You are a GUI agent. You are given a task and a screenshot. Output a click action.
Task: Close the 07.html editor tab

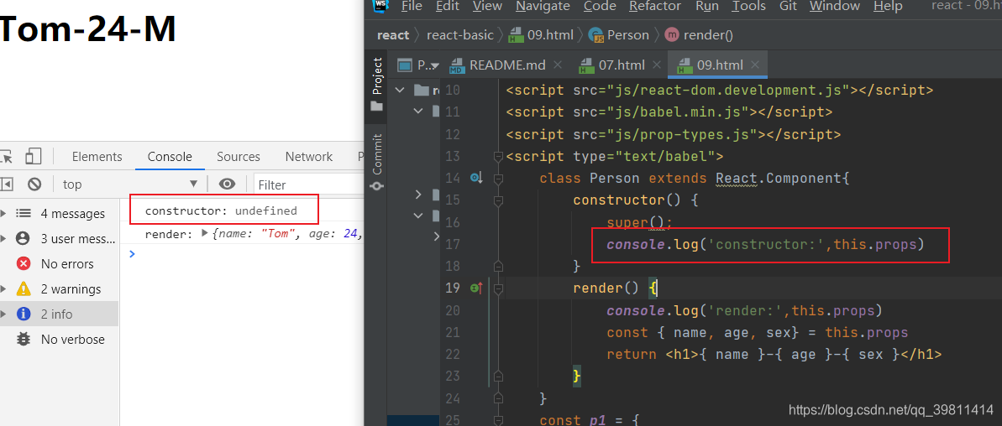click(x=656, y=65)
